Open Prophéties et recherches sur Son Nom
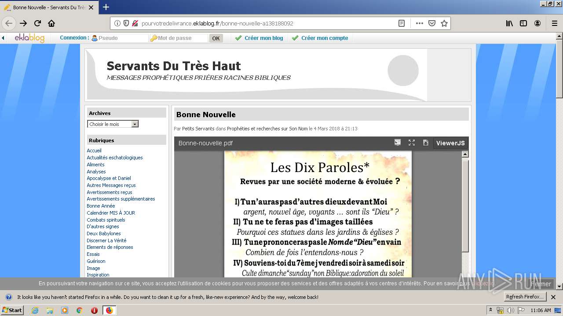 point(267,129)
